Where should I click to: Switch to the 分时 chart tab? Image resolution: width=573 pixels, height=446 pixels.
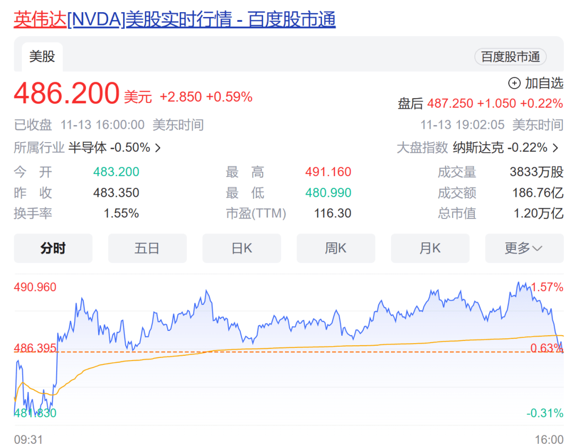coord(53,248)
